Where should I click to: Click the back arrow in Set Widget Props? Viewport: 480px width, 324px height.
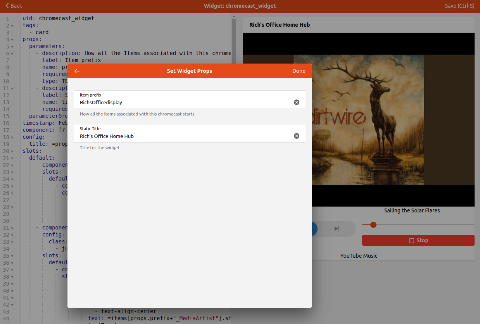77,71
